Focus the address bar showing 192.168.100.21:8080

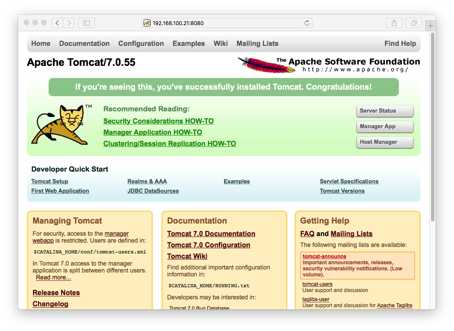coord(227,23)
